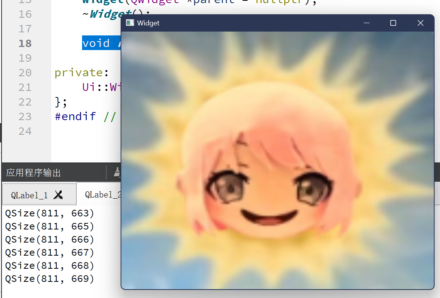This screenshot has height=298, width=440.
Task: Click the selected 'void' keyword on line 18
Action: 96,44
